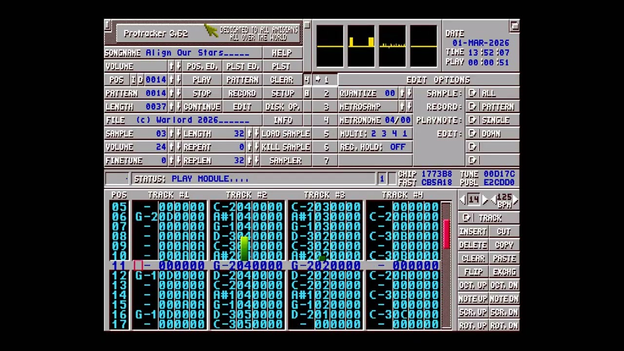Select next SAMPLE number with up arrow
The width and height of the screenshot is (624, 351).
point(171,134)
